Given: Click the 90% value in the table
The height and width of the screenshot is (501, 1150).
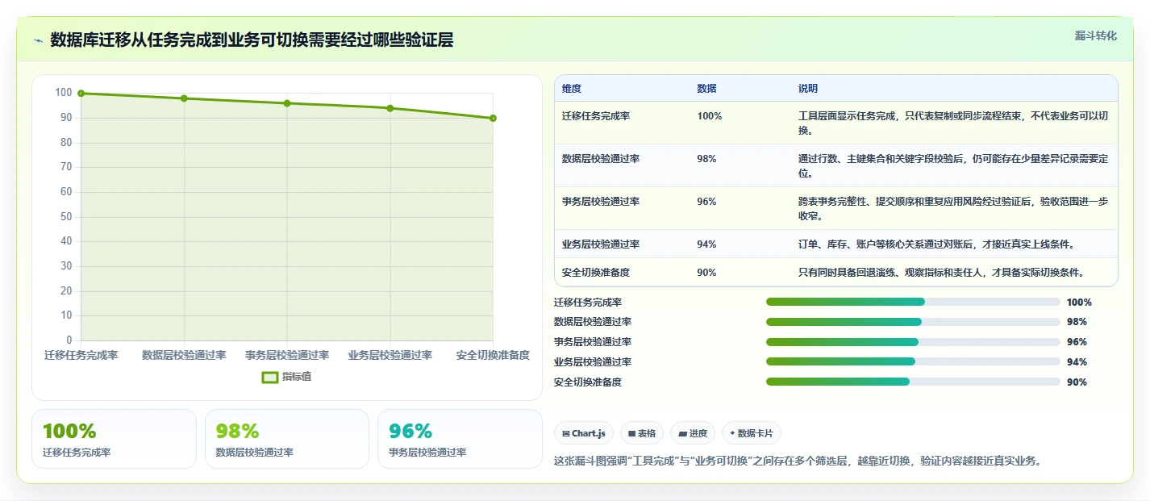Looking at the screenshot, I should point(706,272).
